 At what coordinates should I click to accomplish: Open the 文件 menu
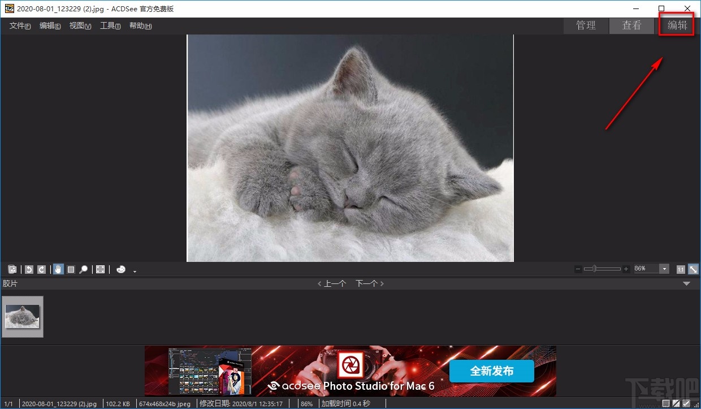tap(20, 26)
